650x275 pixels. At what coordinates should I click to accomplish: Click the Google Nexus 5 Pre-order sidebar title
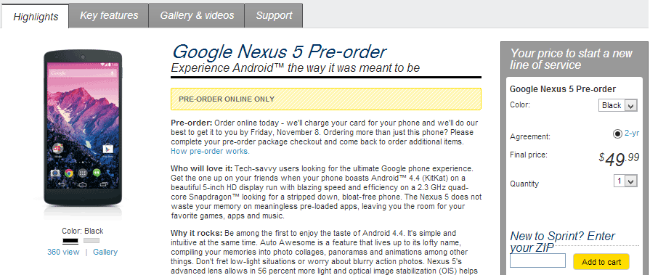tap(563, 89)
